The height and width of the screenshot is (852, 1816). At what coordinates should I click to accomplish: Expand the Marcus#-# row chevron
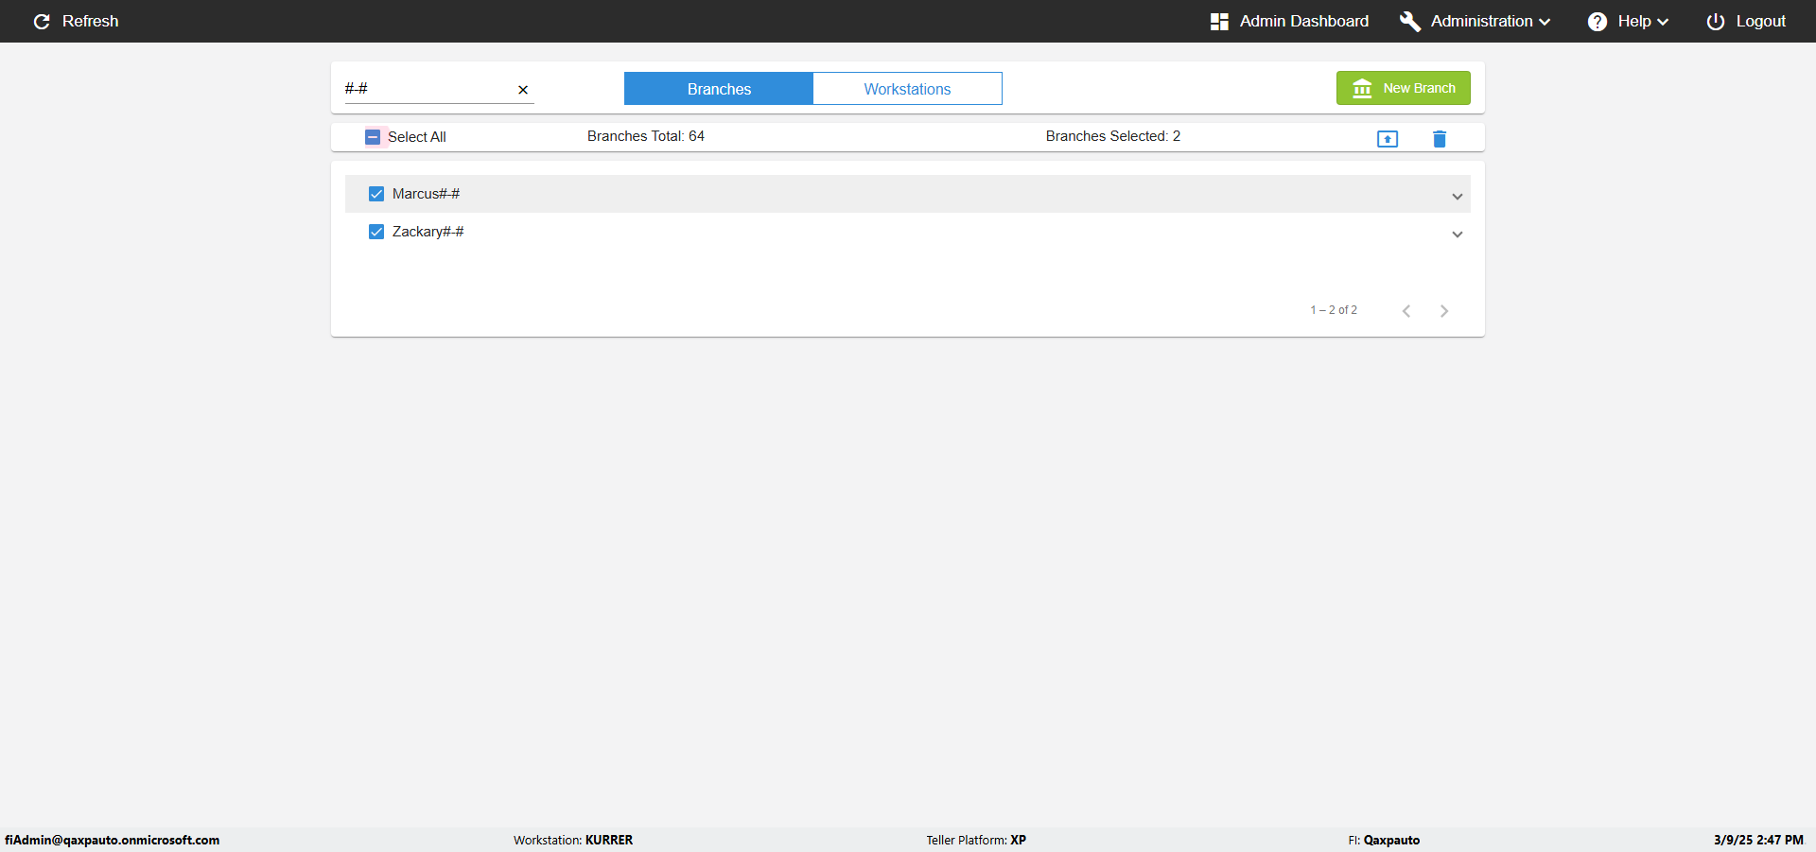pos(1458,197)
